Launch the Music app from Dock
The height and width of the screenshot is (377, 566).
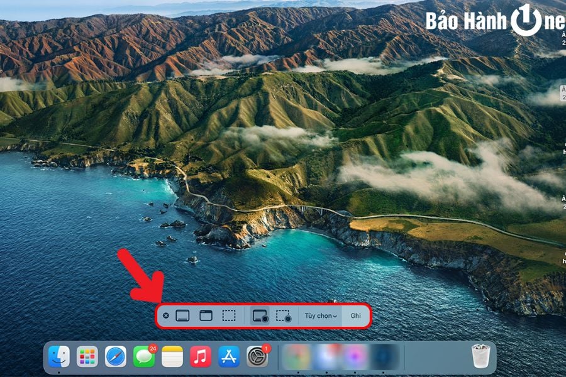tap(201, 357)
